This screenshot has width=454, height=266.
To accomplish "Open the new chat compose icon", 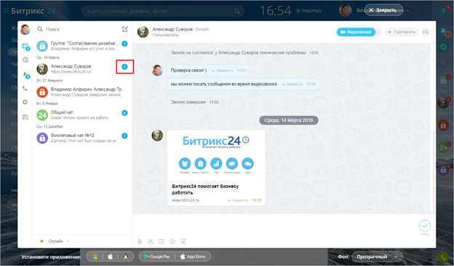I will pyautogui.click(x=125, y=29).
